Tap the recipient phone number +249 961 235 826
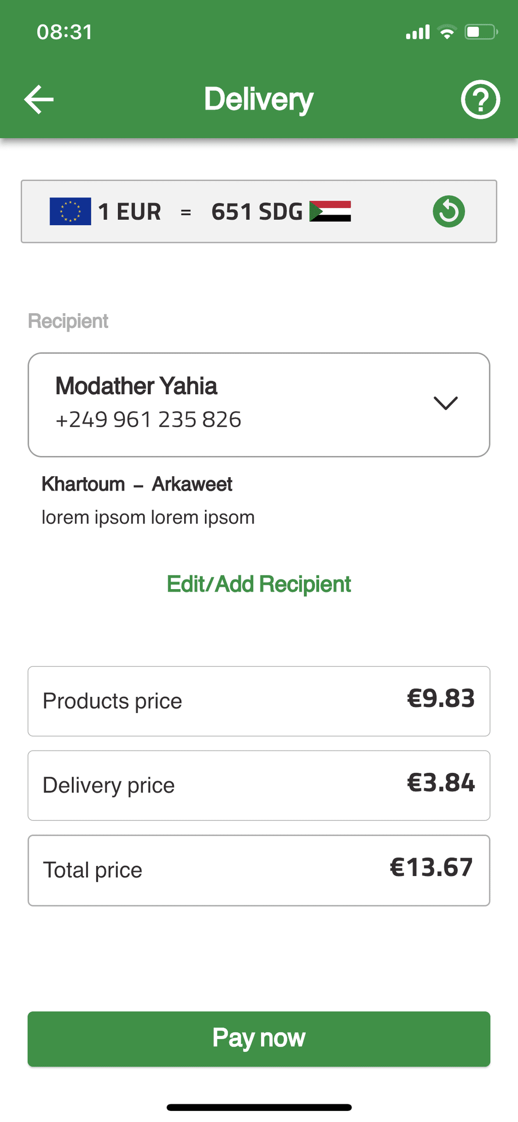This screenshot has height=1122, width=518. pos(148,420)
